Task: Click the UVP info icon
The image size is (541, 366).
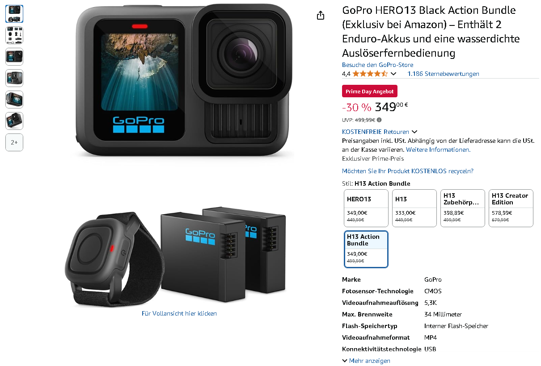Action: (379, 120)
